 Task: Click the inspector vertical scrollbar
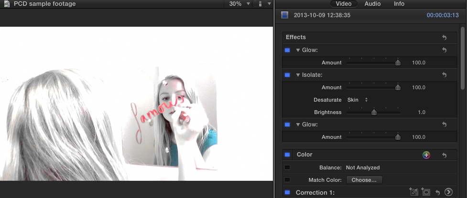463,58
